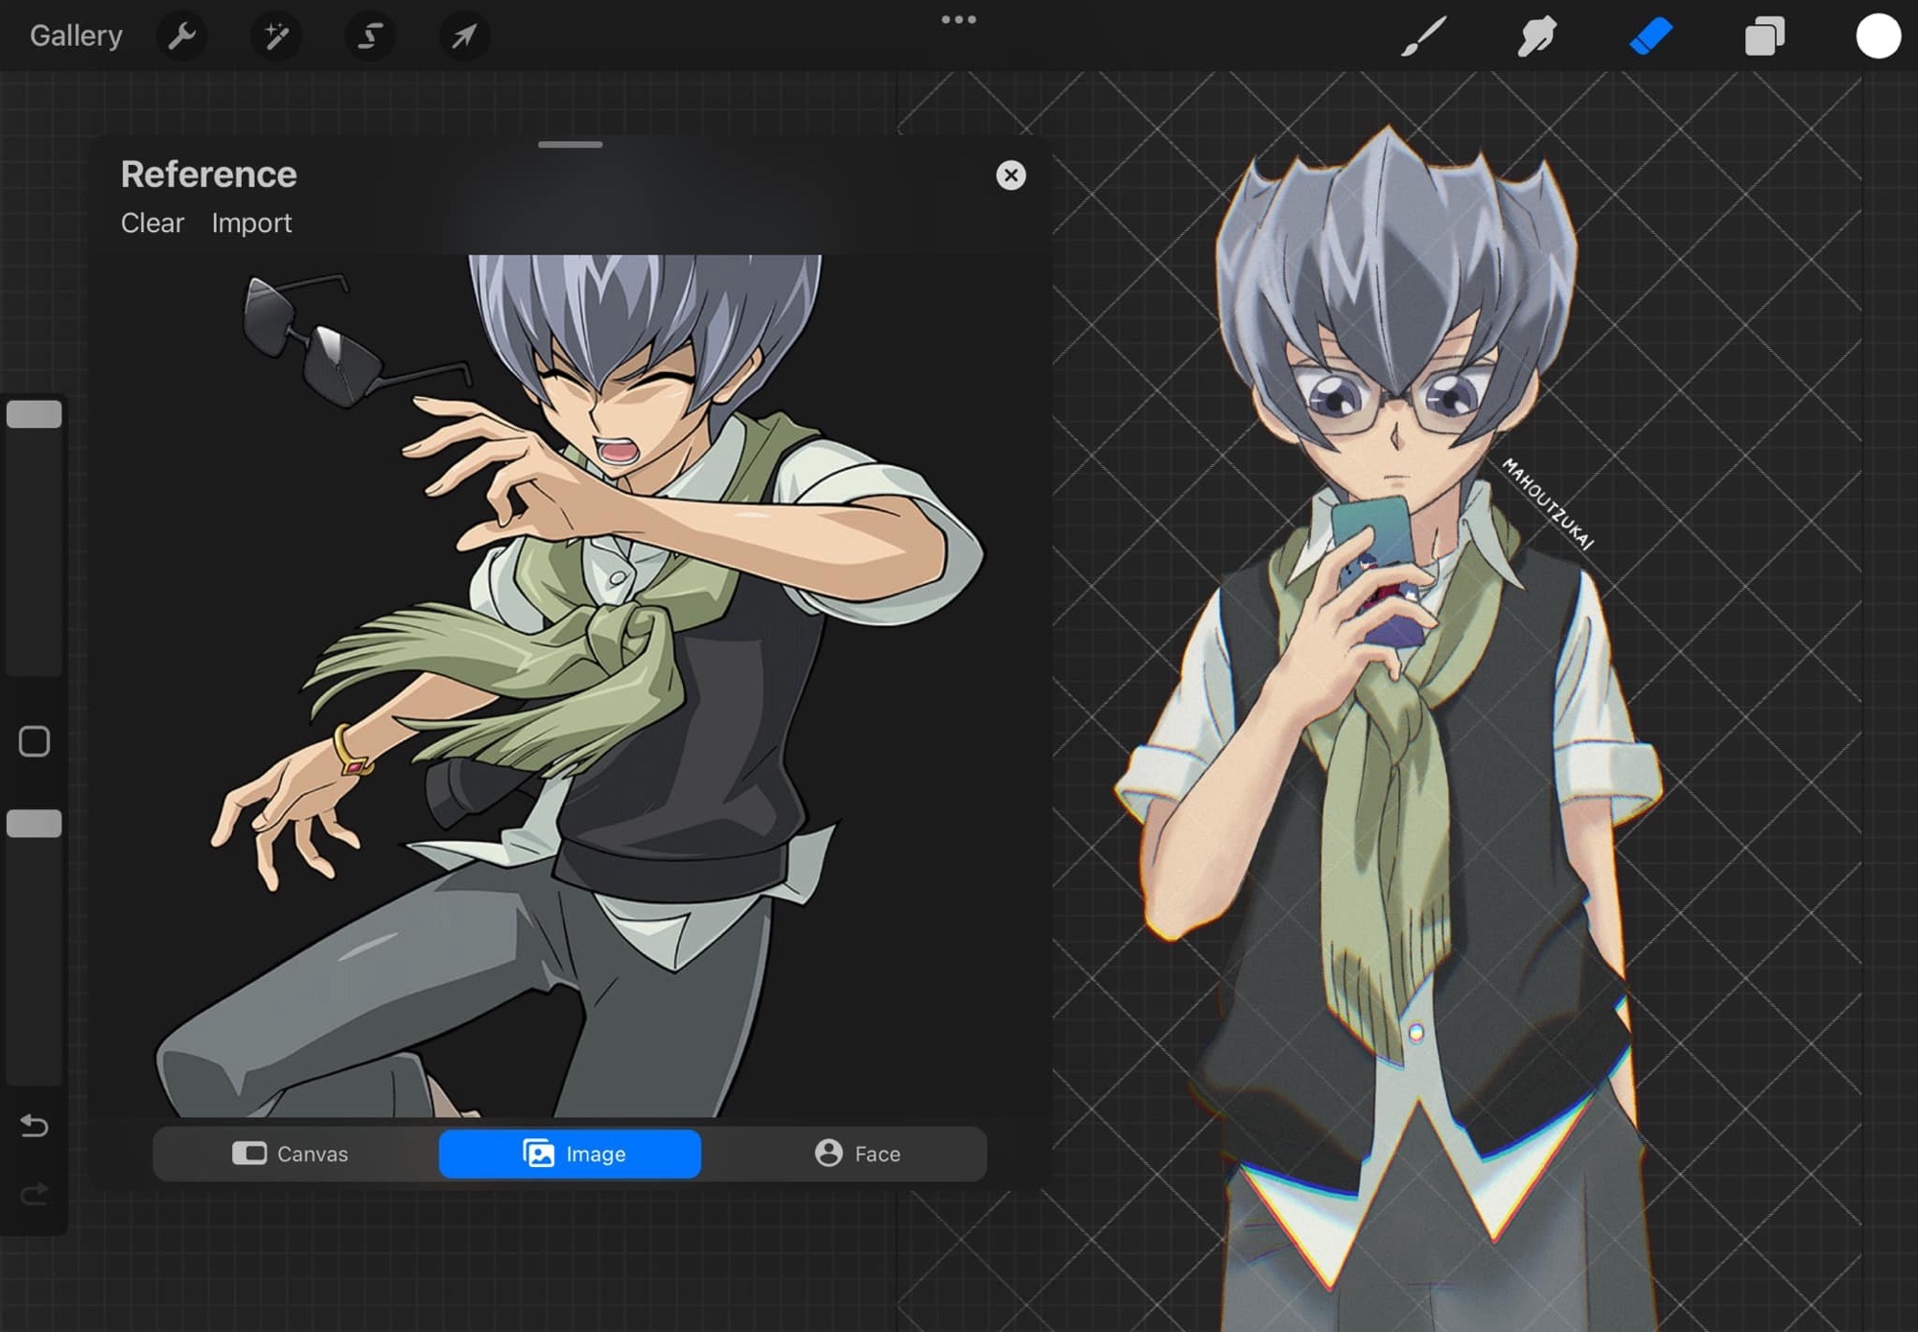Select the Image reference tab
Viewport: 1918px width, 1332px height.
click(x=571, y=1154)
